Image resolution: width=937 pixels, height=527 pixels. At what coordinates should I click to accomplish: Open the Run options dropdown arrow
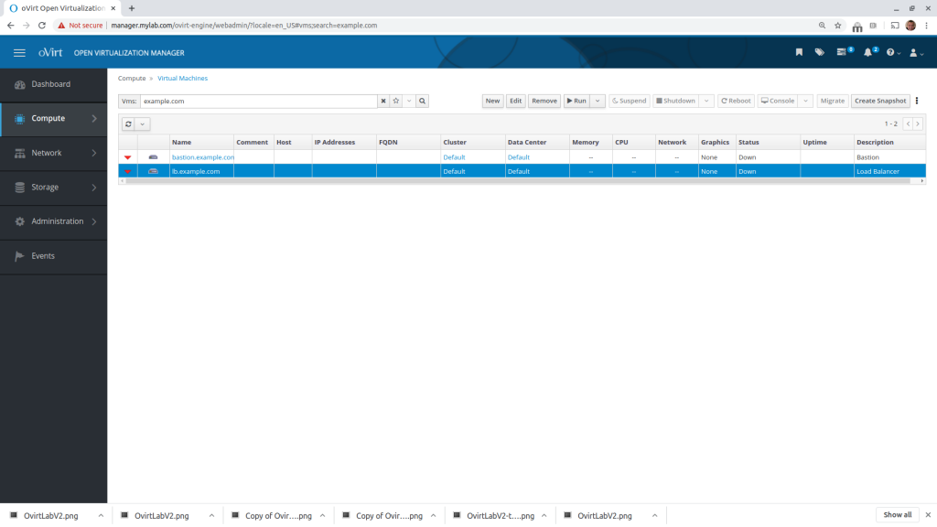598,101
